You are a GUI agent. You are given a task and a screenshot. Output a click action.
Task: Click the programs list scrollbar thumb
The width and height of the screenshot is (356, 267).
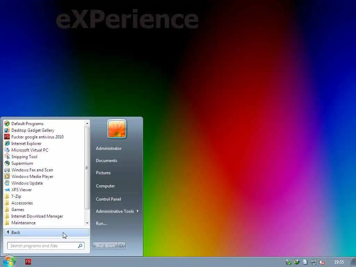[87, 168]
